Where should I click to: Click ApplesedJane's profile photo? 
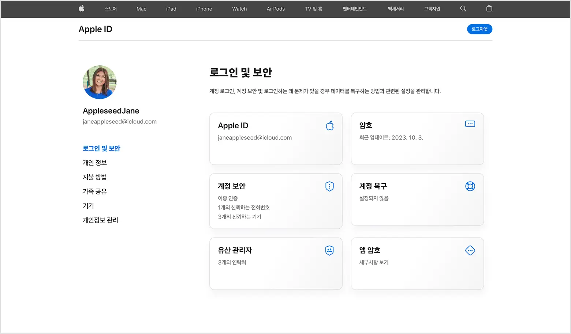point(100,82)
